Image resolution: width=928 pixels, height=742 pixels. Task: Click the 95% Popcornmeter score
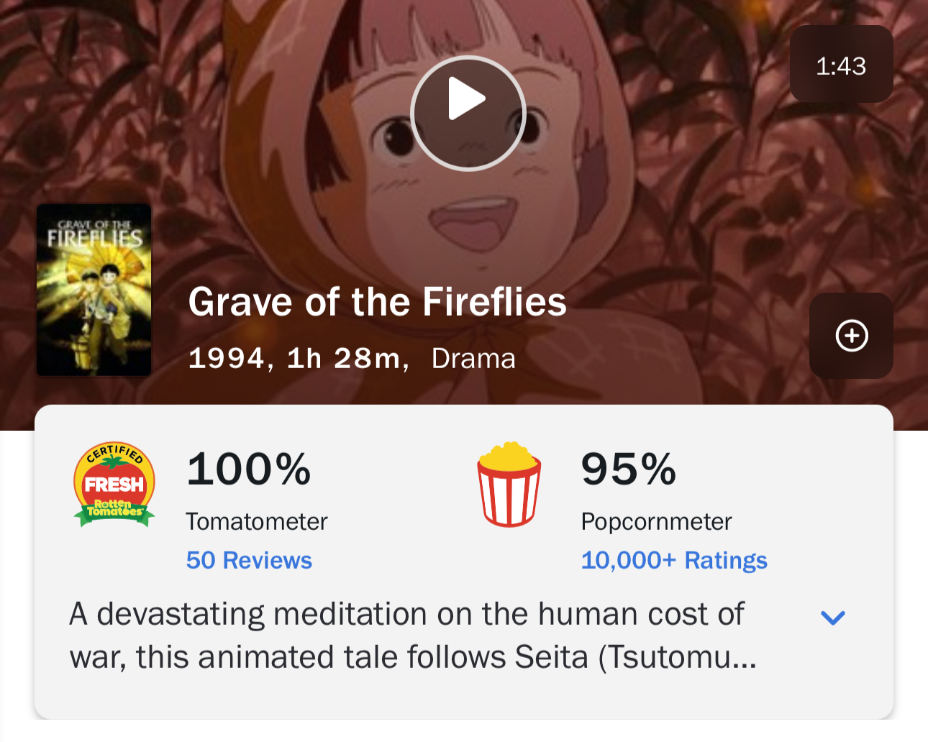(629, 469)
